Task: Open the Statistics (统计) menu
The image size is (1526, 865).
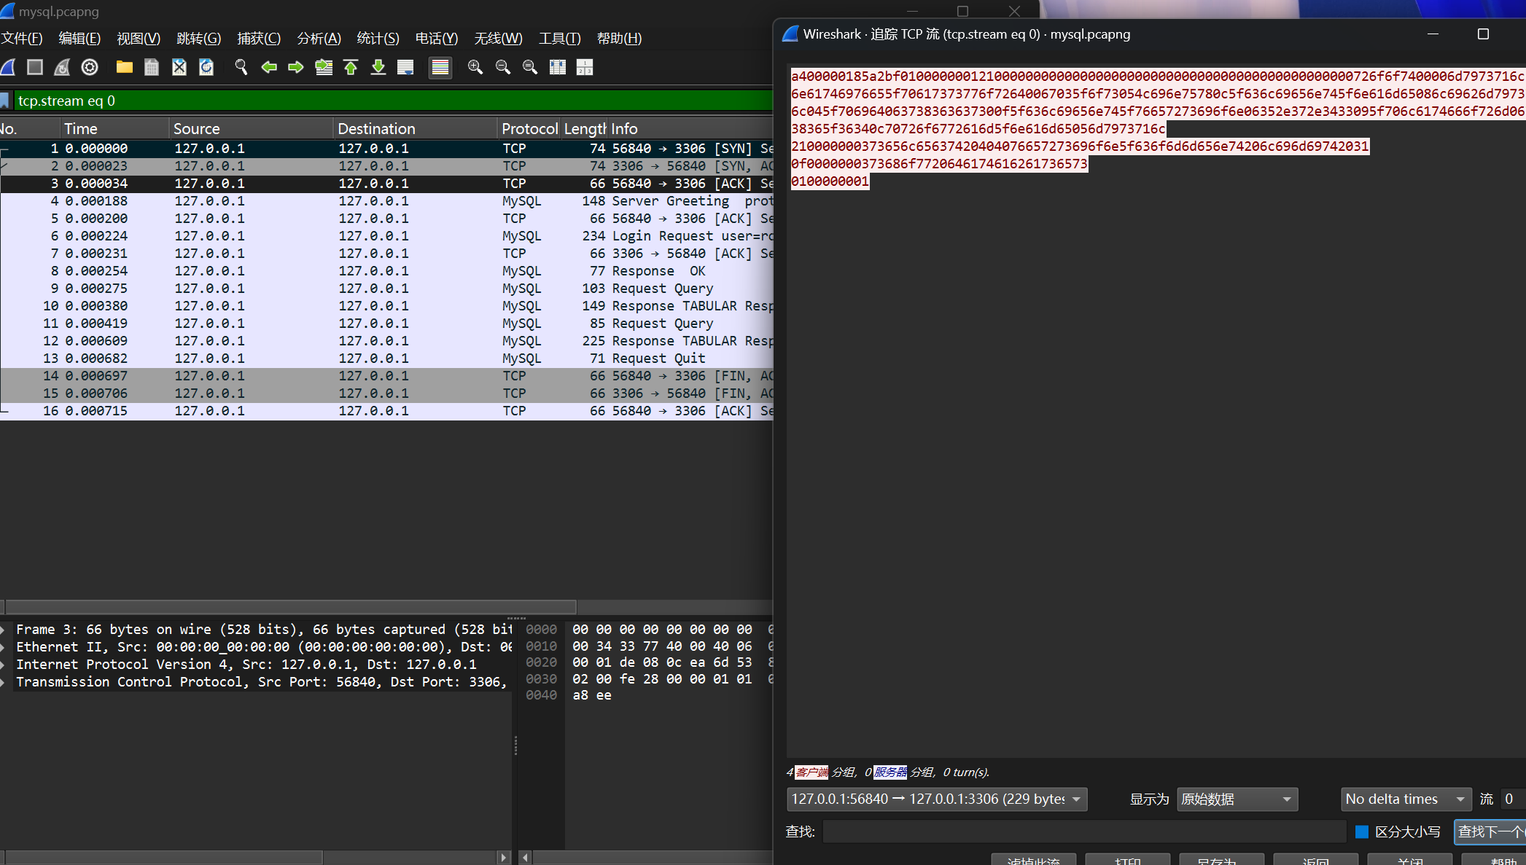Action: pos(378,39)
